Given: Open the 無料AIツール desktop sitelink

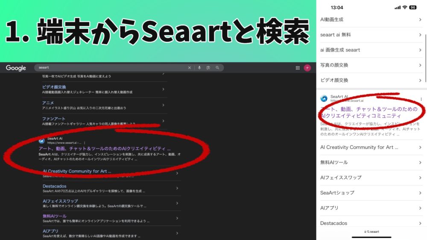Looking at the screenshot, I should pos(55,216).
